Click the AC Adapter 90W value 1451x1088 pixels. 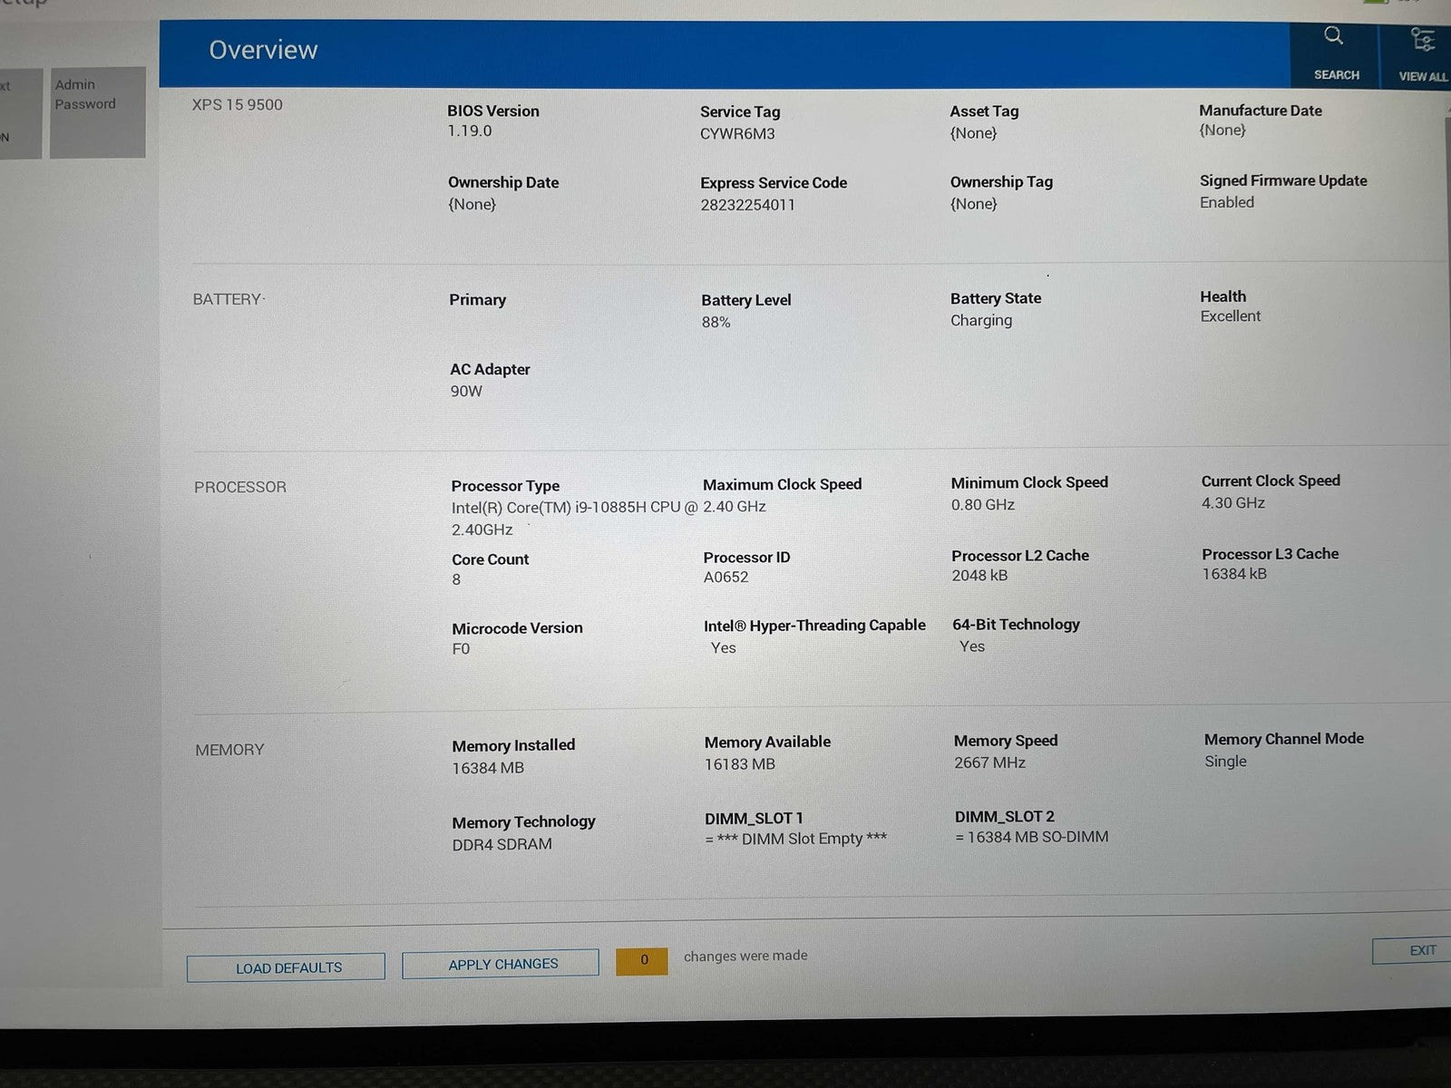466,391
